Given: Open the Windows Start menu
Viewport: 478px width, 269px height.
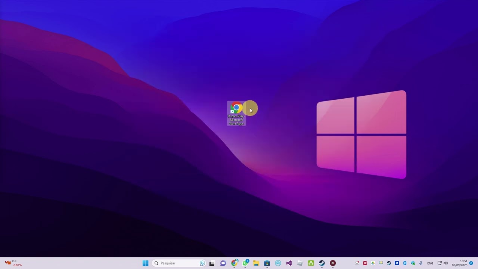Looking at the screenshot, I should pos(145,263).
